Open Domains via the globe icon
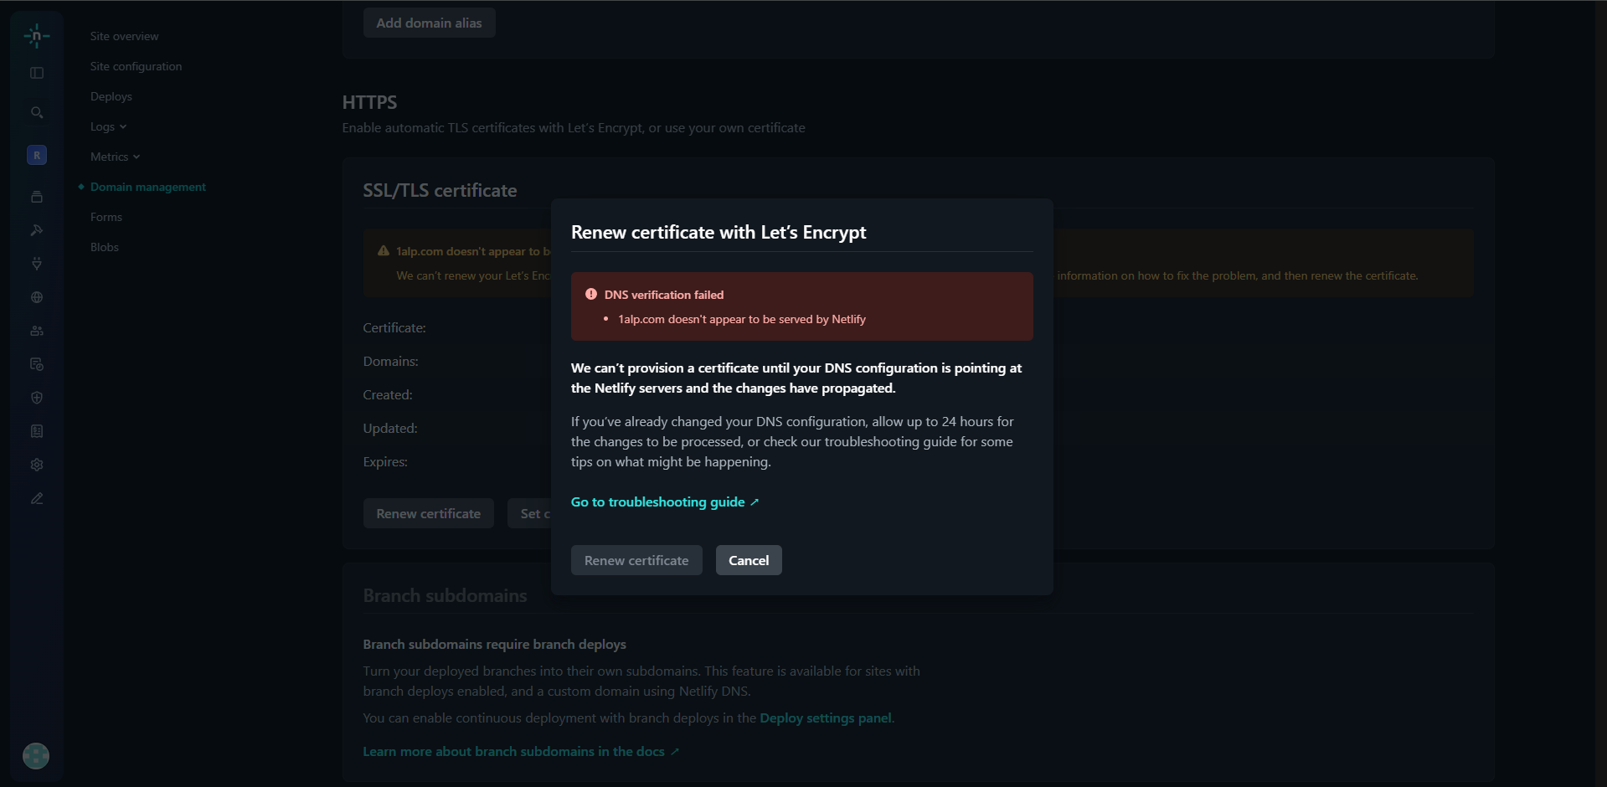This screenshot has width=1607, height=787. [37, 297]
